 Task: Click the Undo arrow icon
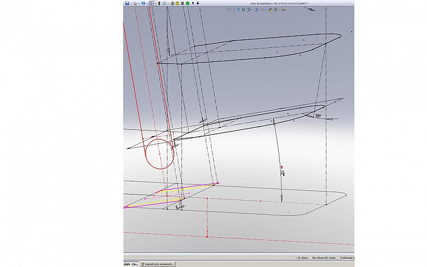(143, 3)
